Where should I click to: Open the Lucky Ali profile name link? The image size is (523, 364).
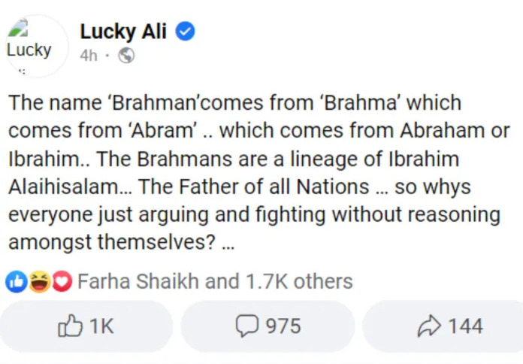pos(125,32)
